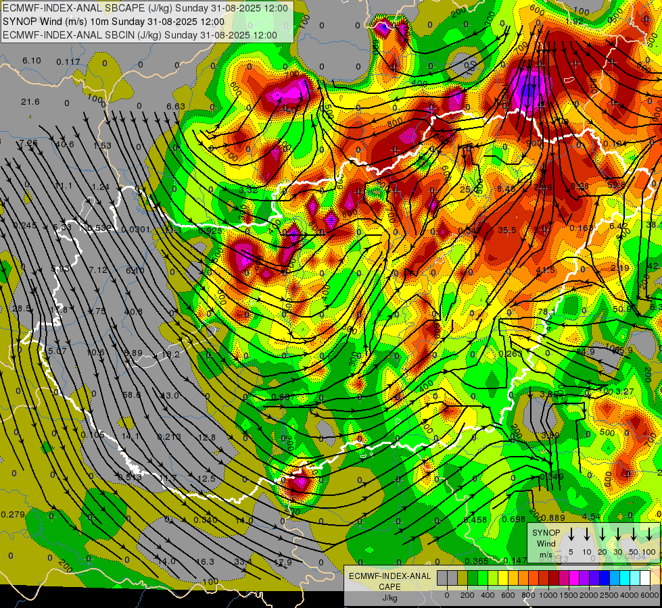
Task: Click the 1500 tick on CAPE scale
Action: (x=569, y=595)
